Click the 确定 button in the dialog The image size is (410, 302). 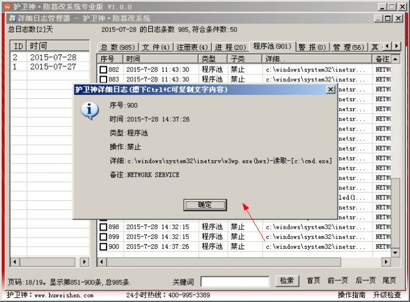pos(205,205)
